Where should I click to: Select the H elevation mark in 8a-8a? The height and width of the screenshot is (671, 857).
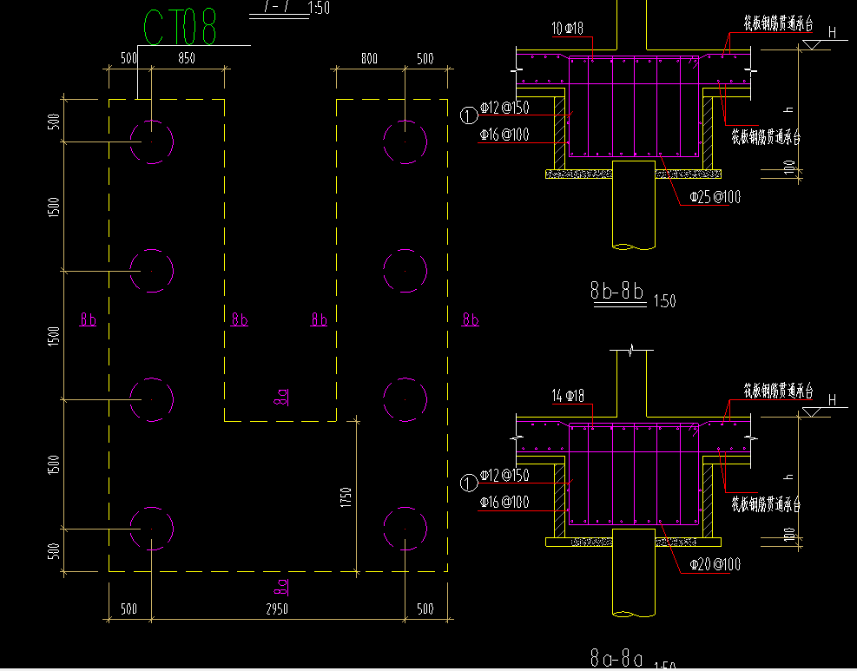(832, 400)
